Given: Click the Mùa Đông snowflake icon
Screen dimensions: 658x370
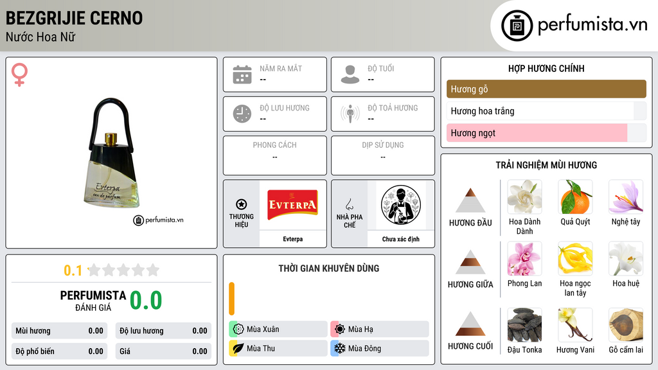Looking at the screenshot, I should (340, 348).
